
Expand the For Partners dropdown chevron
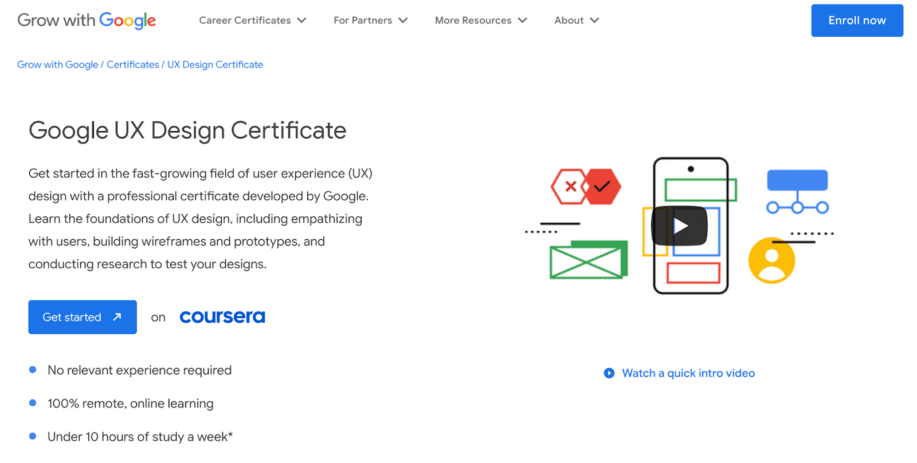pos(403,21)
